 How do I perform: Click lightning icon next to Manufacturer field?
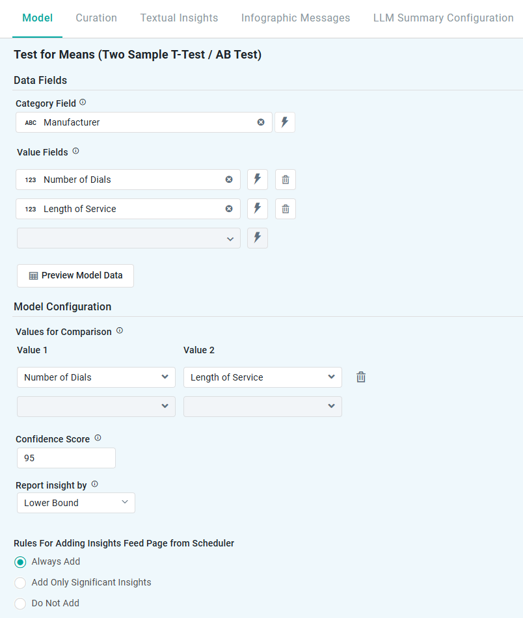point(284,122)
